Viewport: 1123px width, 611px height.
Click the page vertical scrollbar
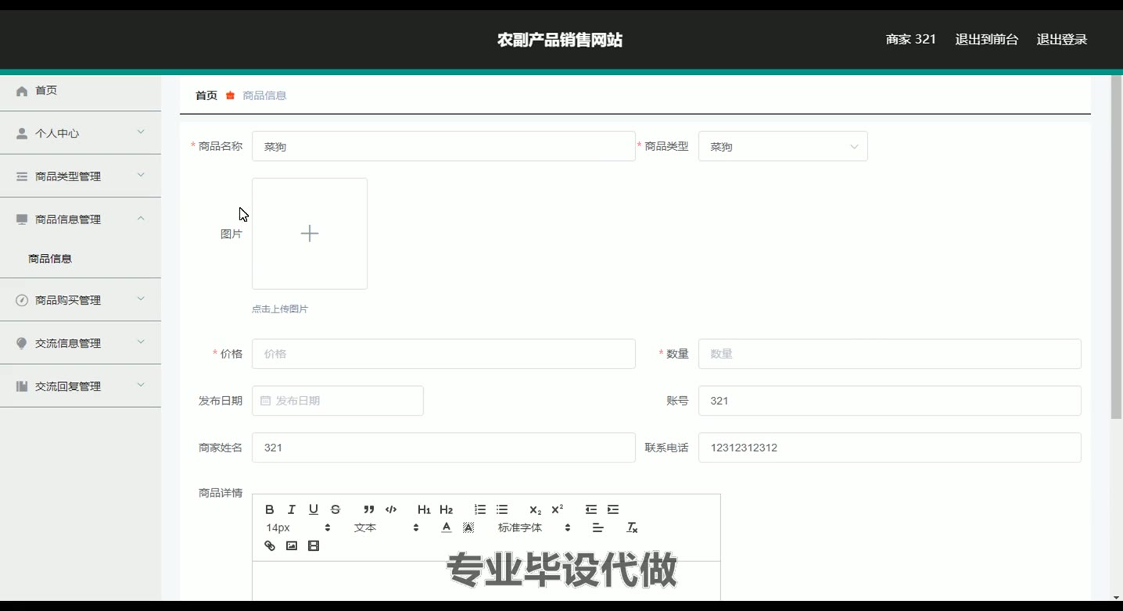(x=1116, y=247)
